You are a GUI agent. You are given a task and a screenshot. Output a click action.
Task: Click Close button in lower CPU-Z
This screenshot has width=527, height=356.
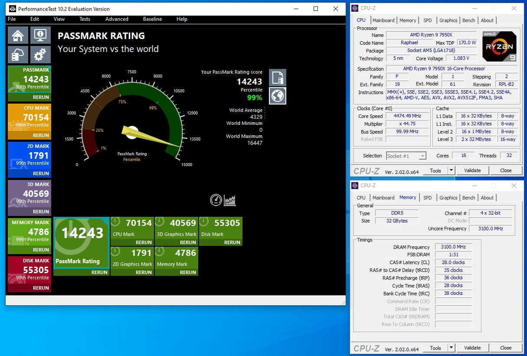click(x=506, y=348)
